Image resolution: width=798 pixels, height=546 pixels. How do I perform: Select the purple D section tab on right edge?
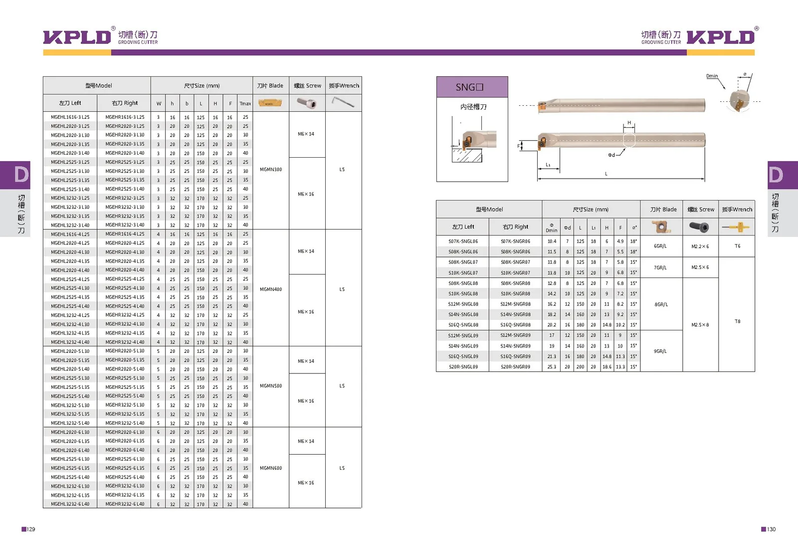coord(783,175)
